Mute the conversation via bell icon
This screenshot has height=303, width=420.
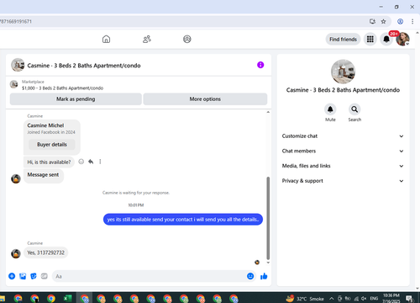tap(330, 109)
